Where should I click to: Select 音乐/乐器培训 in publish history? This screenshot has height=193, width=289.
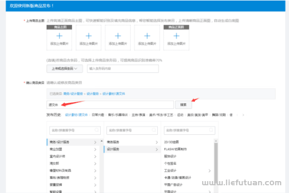click(118, 115)
